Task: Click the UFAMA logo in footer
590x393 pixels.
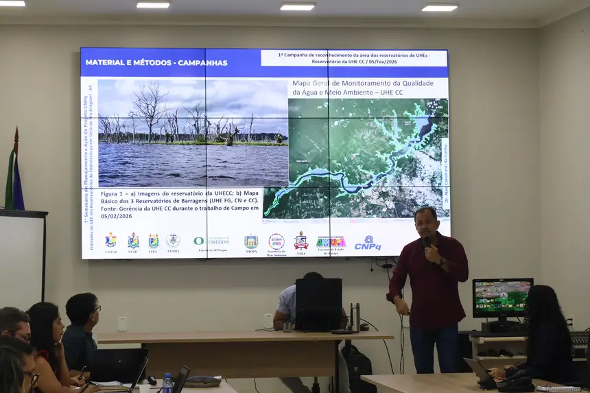Action: click(173, 241)
